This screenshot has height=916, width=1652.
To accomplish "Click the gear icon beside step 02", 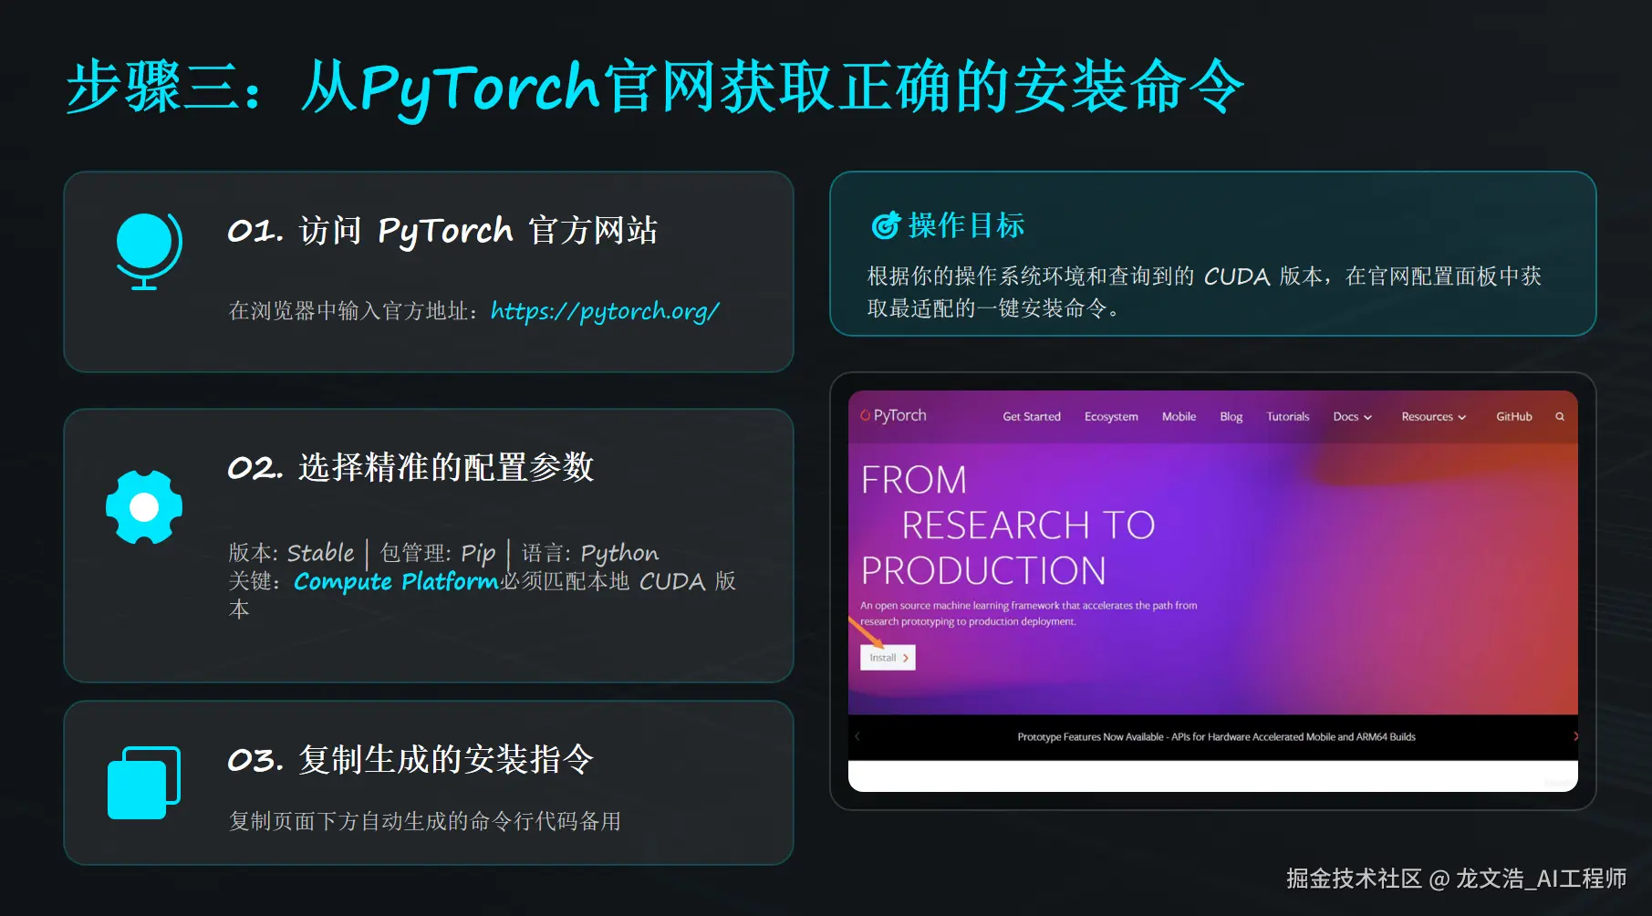I will (144, 507).
